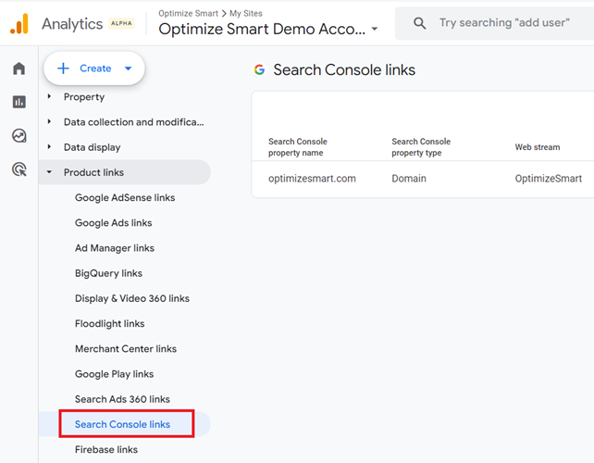Click the Optimize Smart Demo Acco... account name
Screen dimensions: 594x463
(262, 30)
